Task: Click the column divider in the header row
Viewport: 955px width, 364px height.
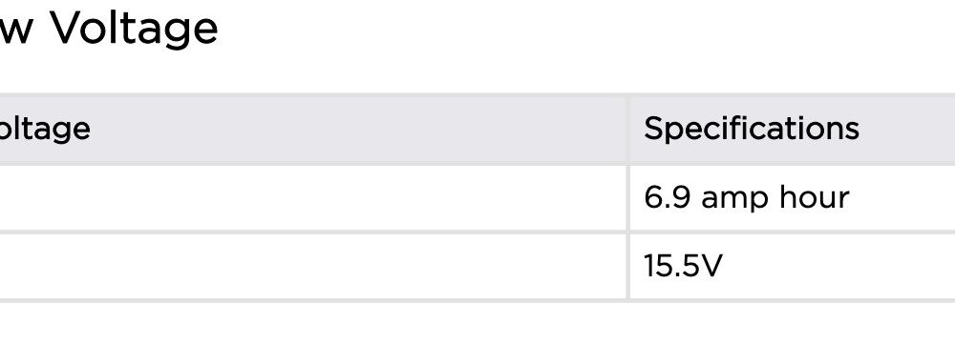Action: (x=628, y=129)
